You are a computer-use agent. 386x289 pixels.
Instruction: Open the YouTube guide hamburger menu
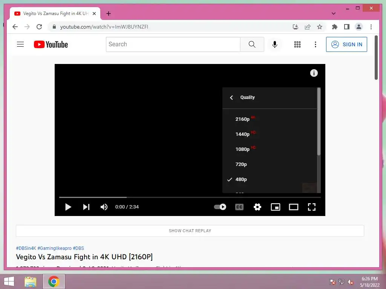click(20, 44)
